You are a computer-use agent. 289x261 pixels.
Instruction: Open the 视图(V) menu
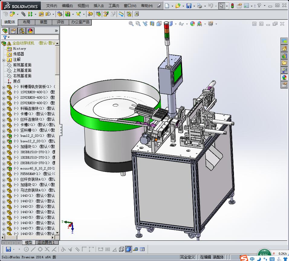(x=83, y=6)
